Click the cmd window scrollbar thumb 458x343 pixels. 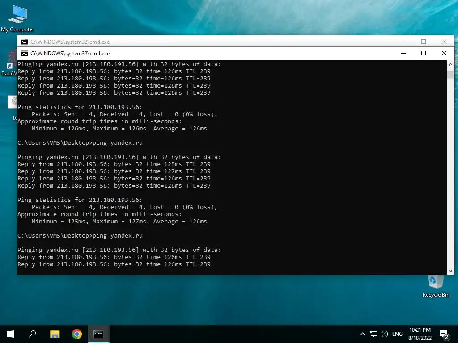tap(450, 75)
